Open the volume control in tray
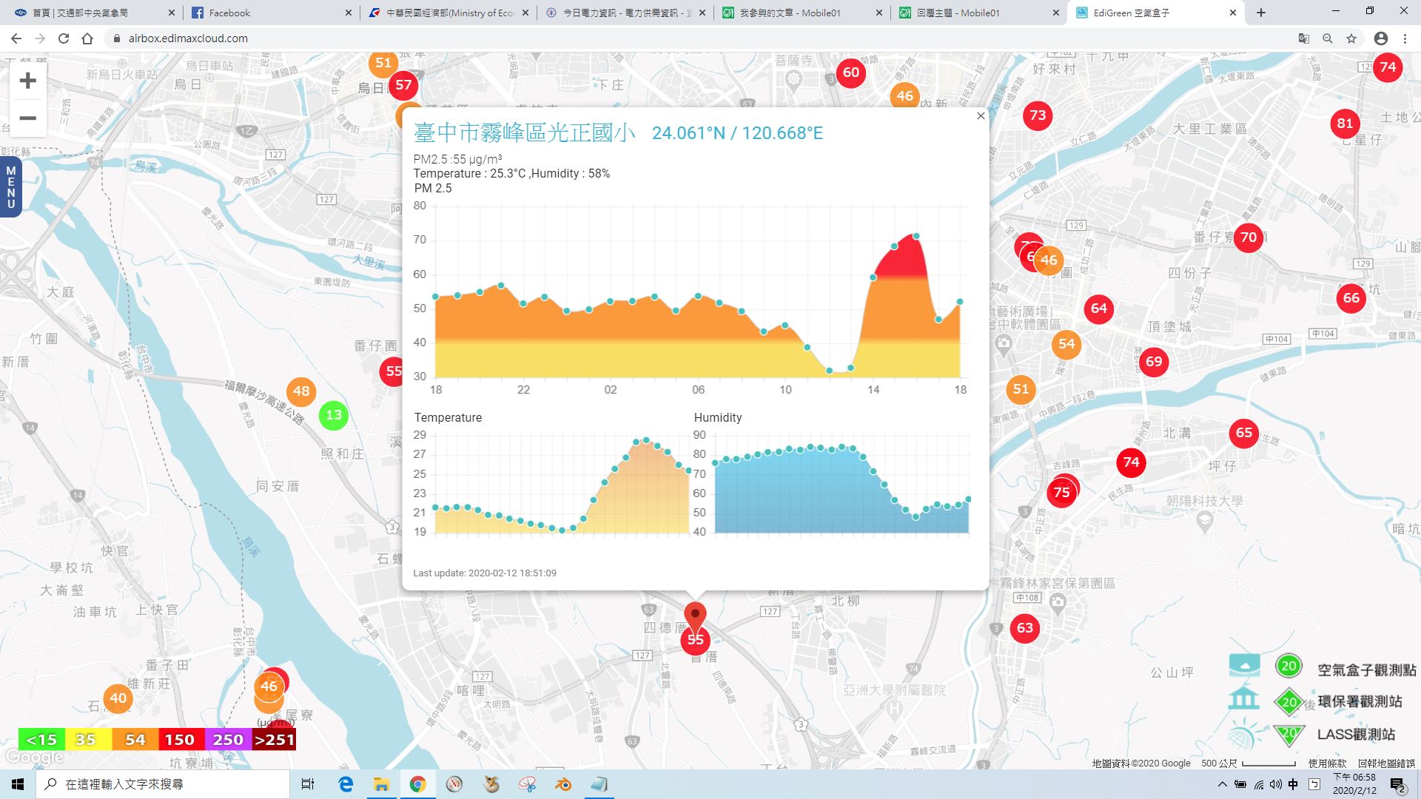The width and height of the screenshot is (1421, 799). click(x=1276, y=784)
